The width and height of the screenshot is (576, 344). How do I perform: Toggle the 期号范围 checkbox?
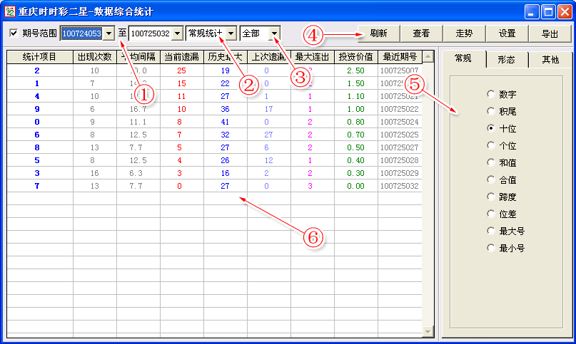click(x=14, y=33)
